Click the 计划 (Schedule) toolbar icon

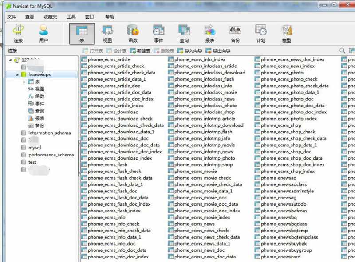click(261, 33)
